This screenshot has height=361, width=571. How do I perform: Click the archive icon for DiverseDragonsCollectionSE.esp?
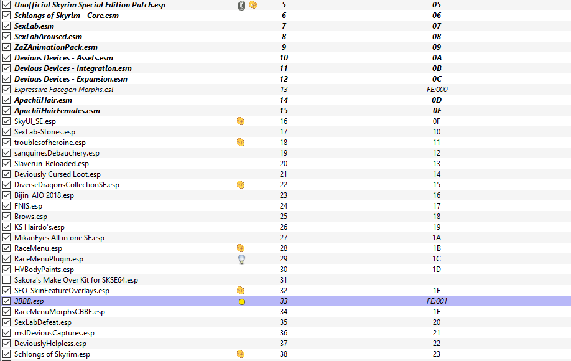pyautogui.click(x=241, y=185)
